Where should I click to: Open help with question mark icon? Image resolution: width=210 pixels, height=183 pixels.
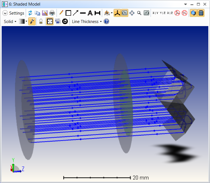pos(106,22)
